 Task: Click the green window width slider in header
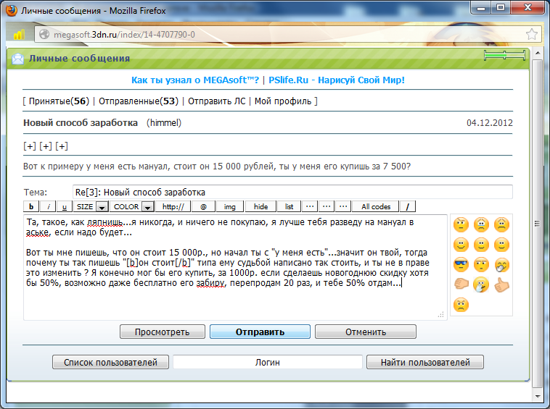(x=504, y=55)
